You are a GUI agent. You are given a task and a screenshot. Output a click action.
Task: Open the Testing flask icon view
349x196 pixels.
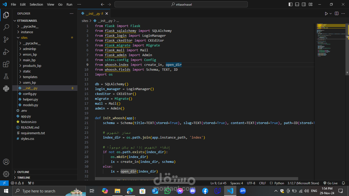(6, 76)
